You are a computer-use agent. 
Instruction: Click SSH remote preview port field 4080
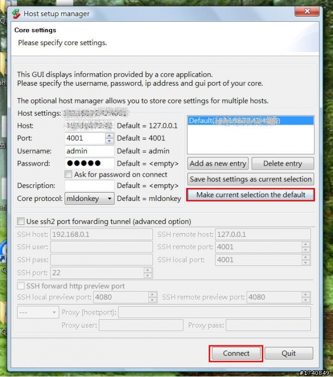[274, 297]
